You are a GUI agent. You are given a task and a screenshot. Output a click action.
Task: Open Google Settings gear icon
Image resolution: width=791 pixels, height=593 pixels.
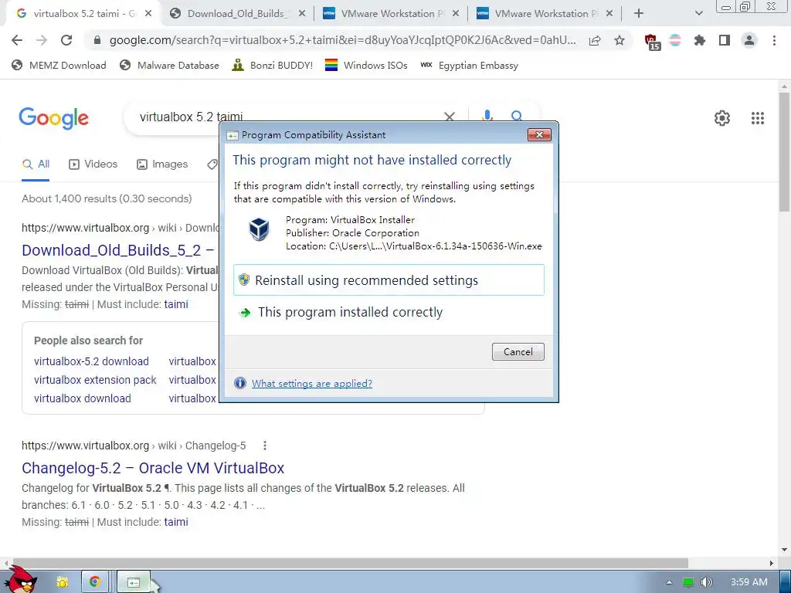[x=722, y=118]
